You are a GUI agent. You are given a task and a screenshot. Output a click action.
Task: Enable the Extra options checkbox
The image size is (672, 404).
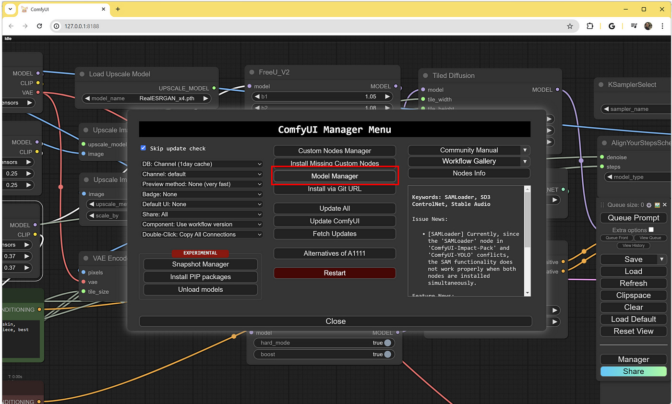click(651, 230)
